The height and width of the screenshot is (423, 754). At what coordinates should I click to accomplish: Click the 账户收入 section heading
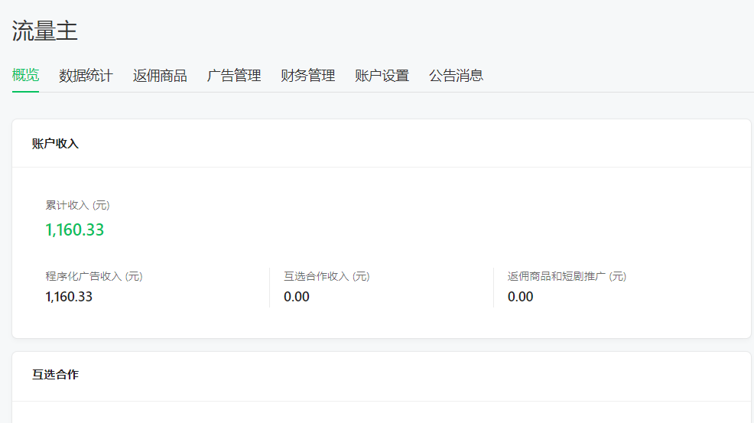pos(55,144)
